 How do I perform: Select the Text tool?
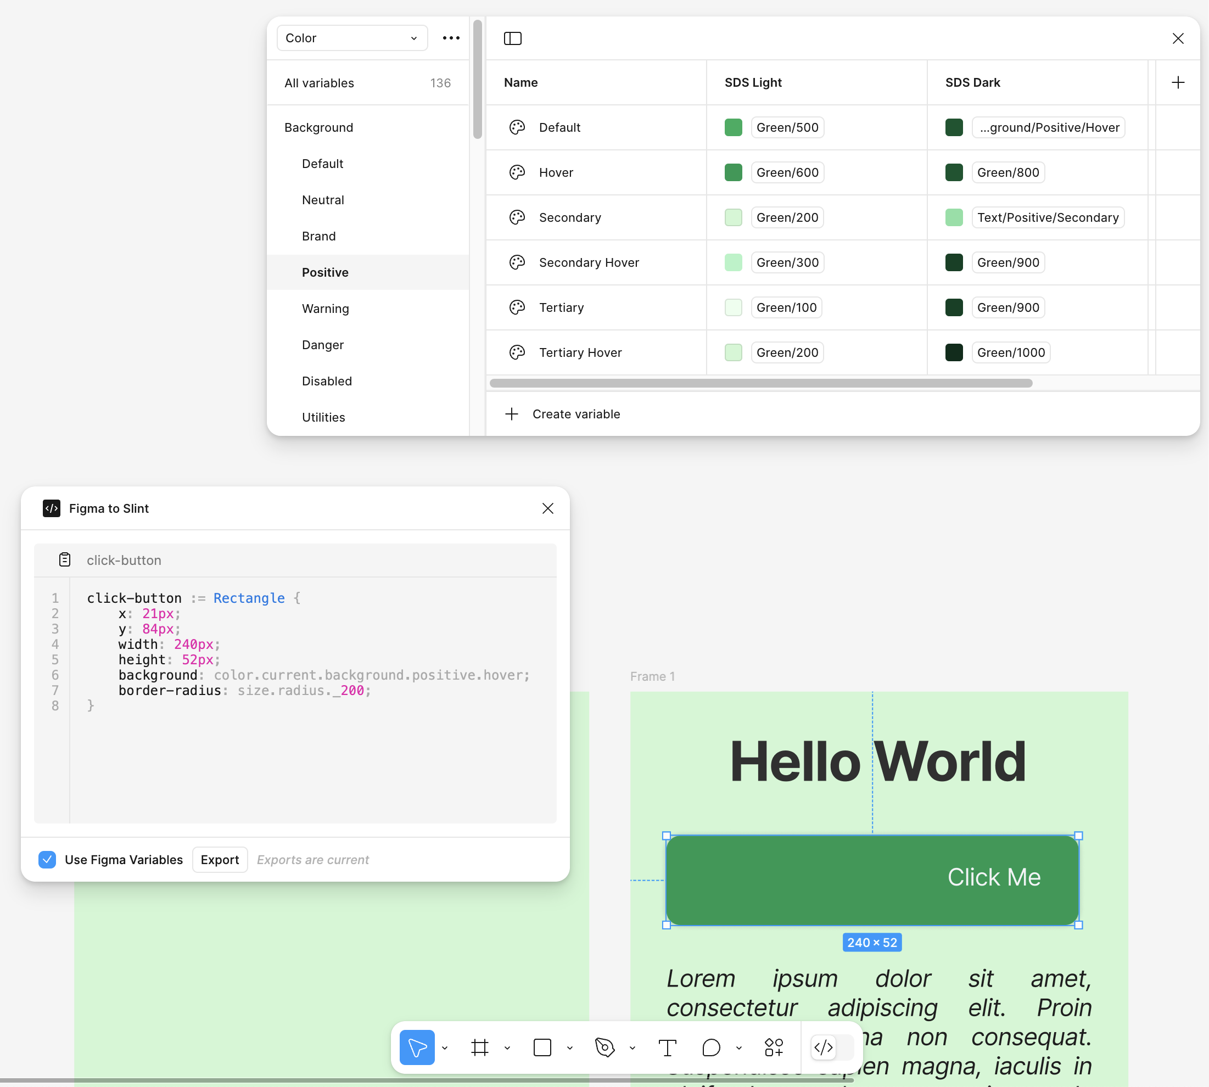pos(667,1047)
